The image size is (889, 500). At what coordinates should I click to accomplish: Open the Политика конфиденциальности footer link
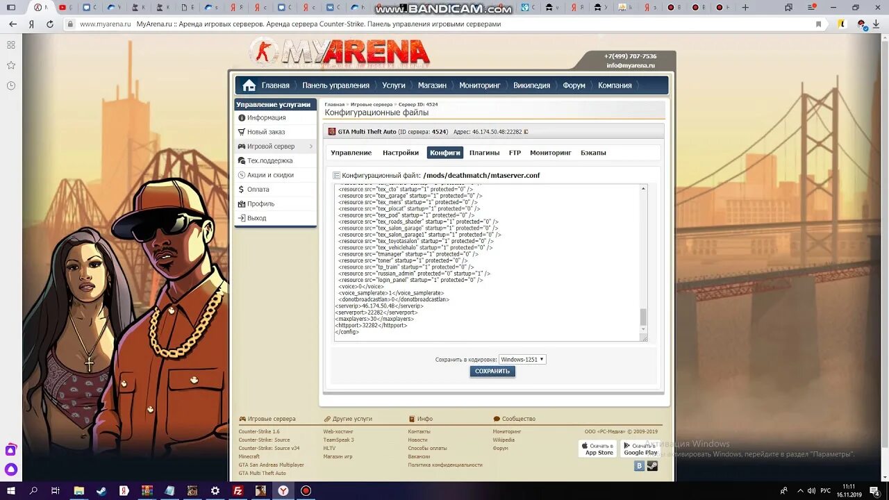point(444,465)
